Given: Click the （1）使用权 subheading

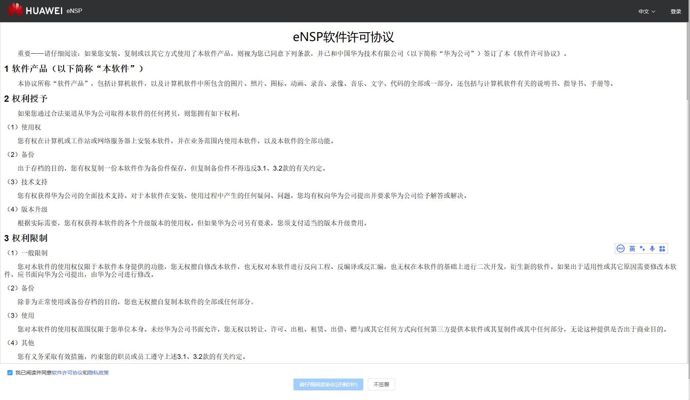Looking at the screenshot, I should [x=24, y=127].
